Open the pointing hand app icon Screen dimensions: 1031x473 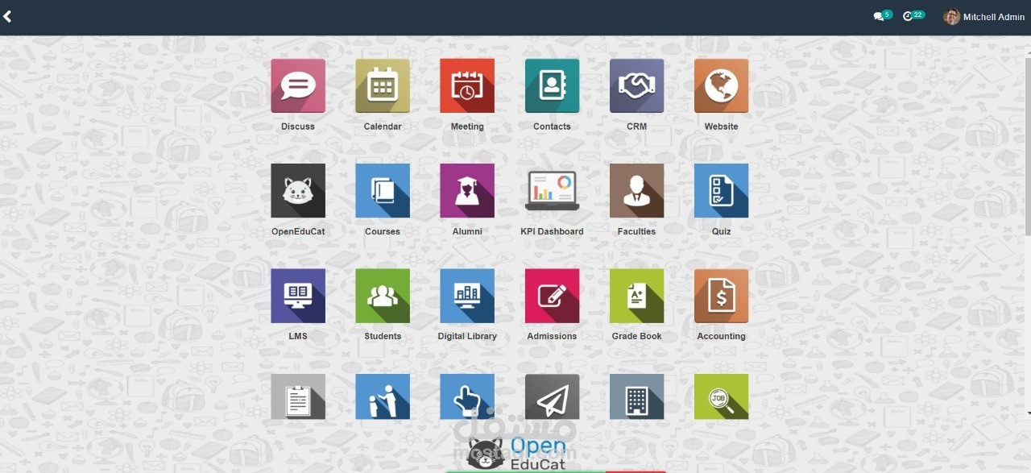[467, 396]
